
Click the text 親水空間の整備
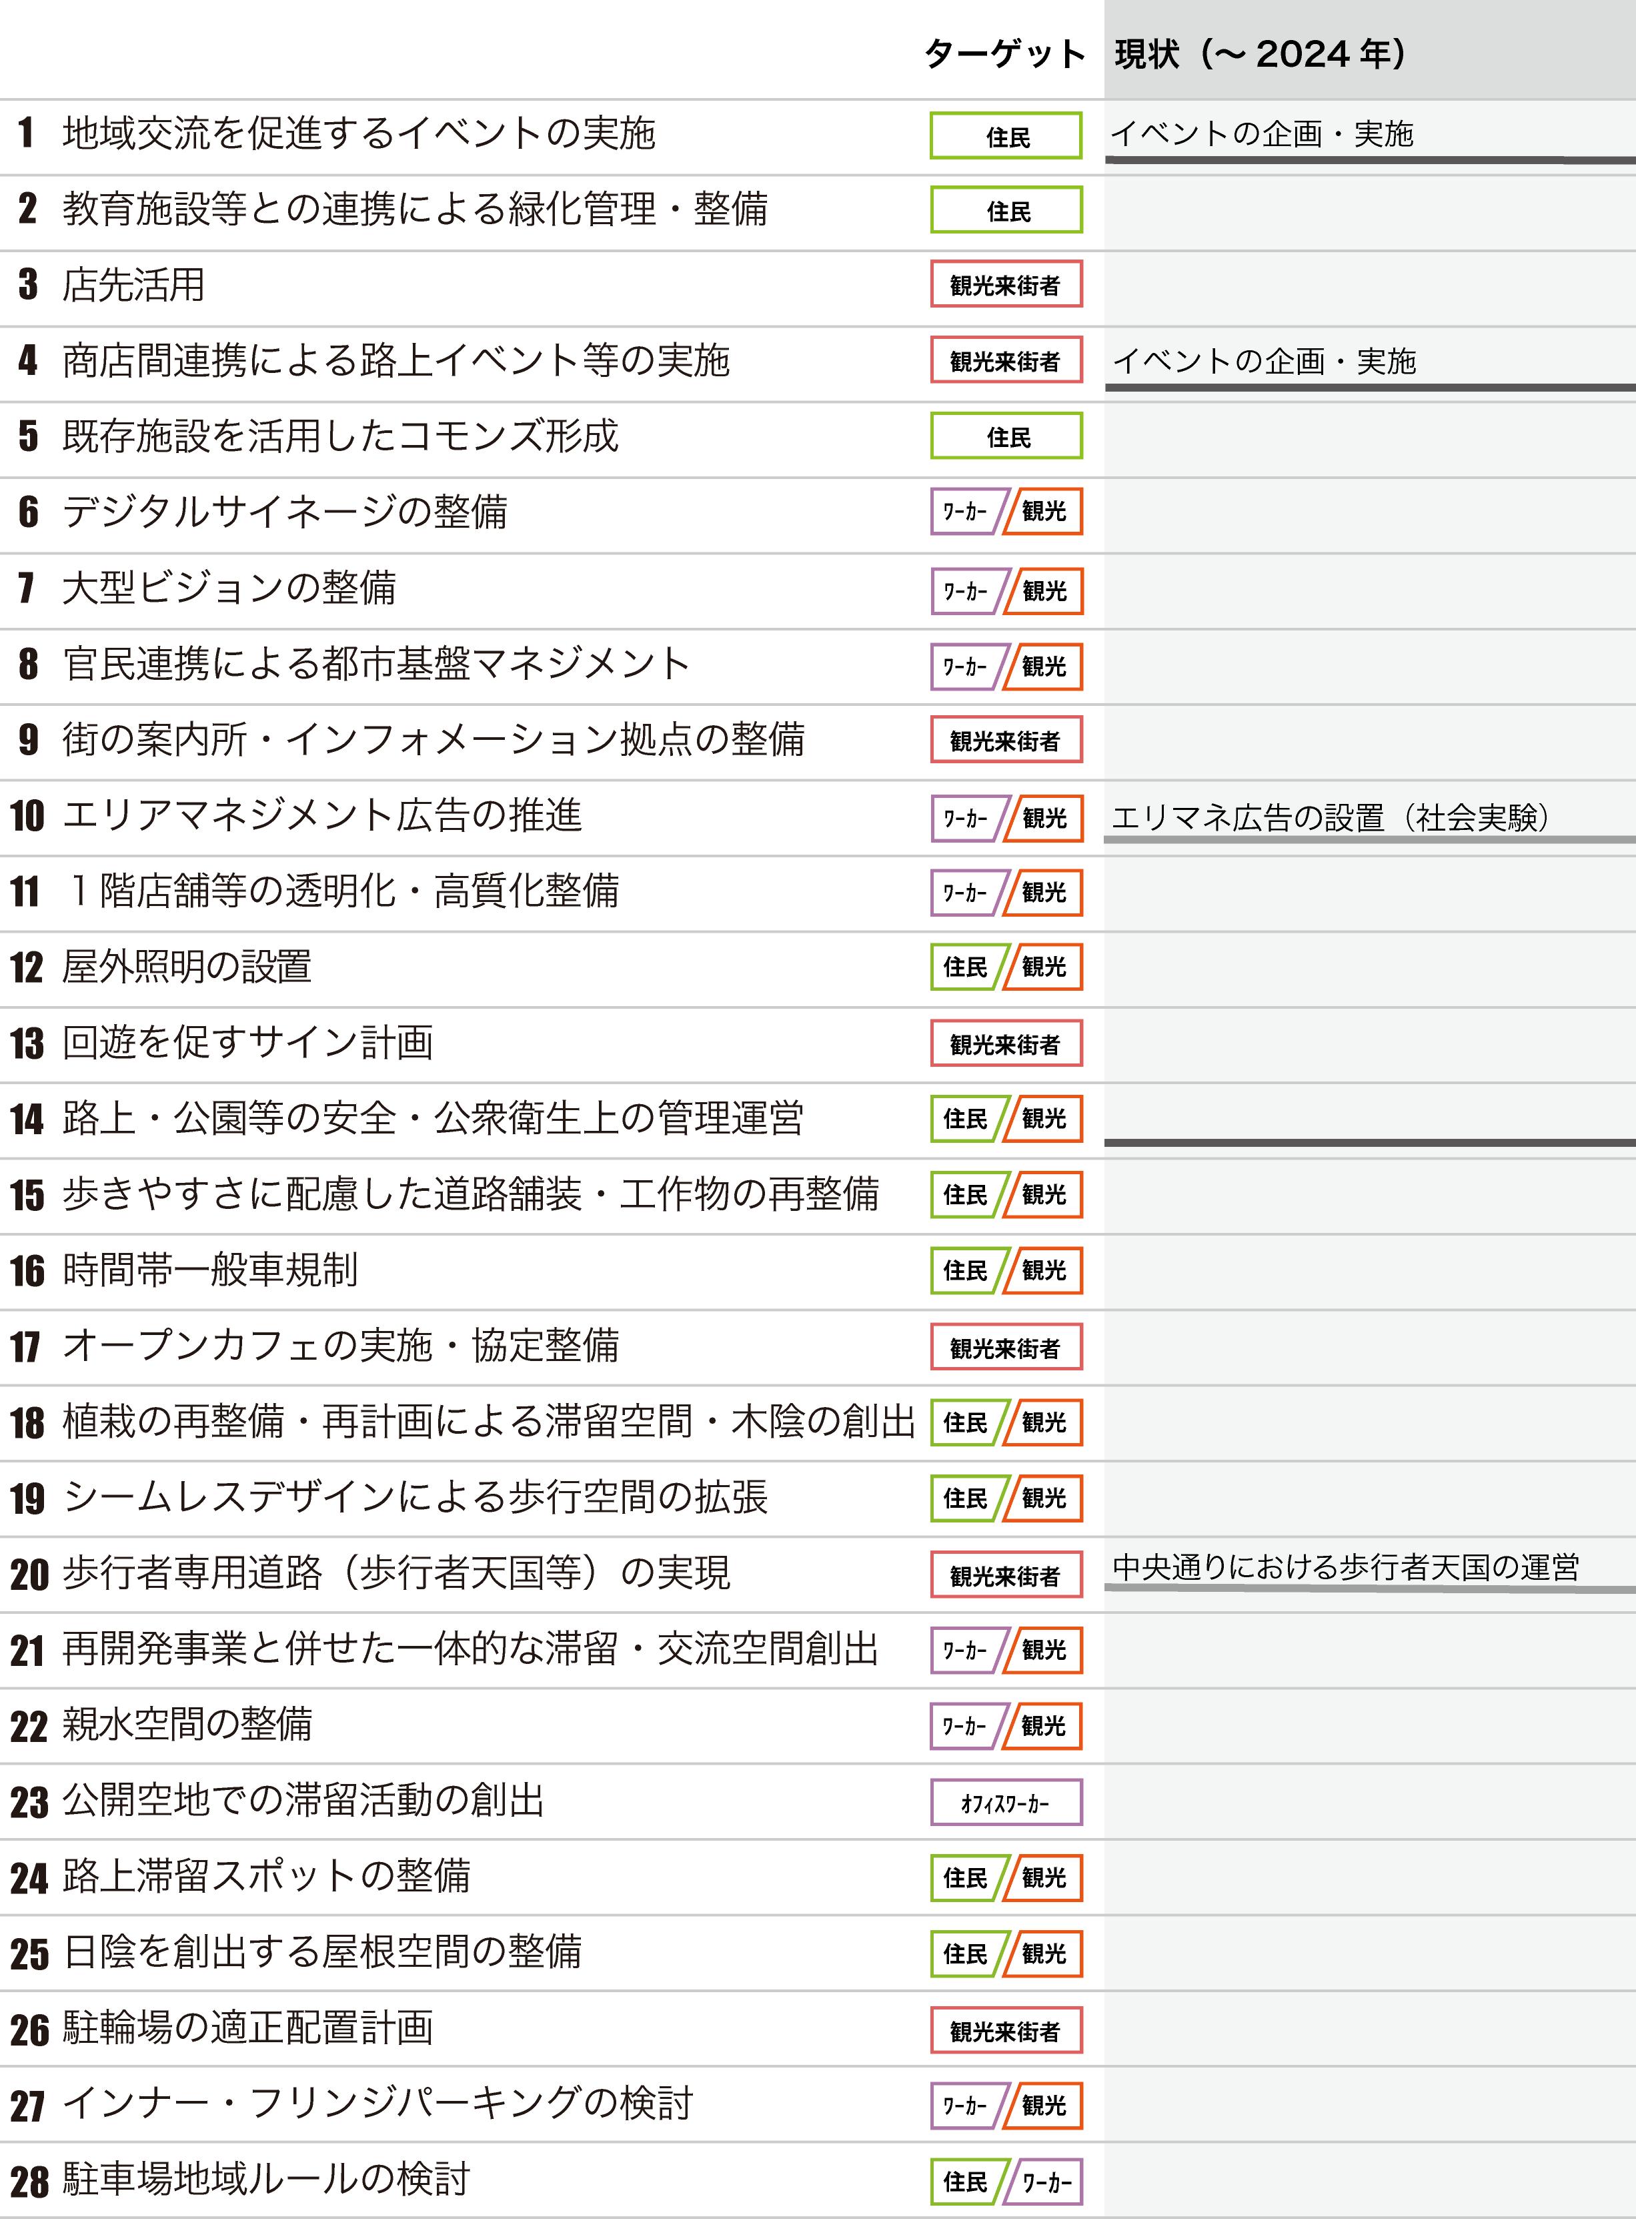187,1725
